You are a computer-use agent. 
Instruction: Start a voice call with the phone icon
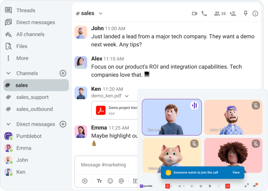204,14
